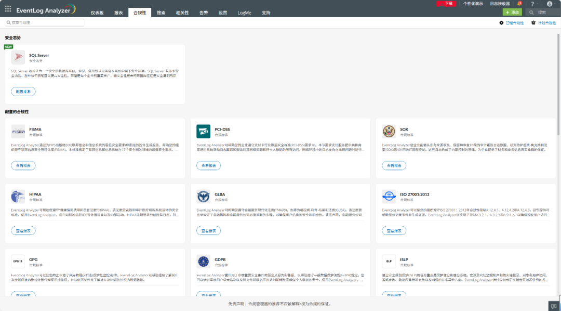Click 查看报表 button for FISMA
561x311 pixels.
tap(23, 165)
